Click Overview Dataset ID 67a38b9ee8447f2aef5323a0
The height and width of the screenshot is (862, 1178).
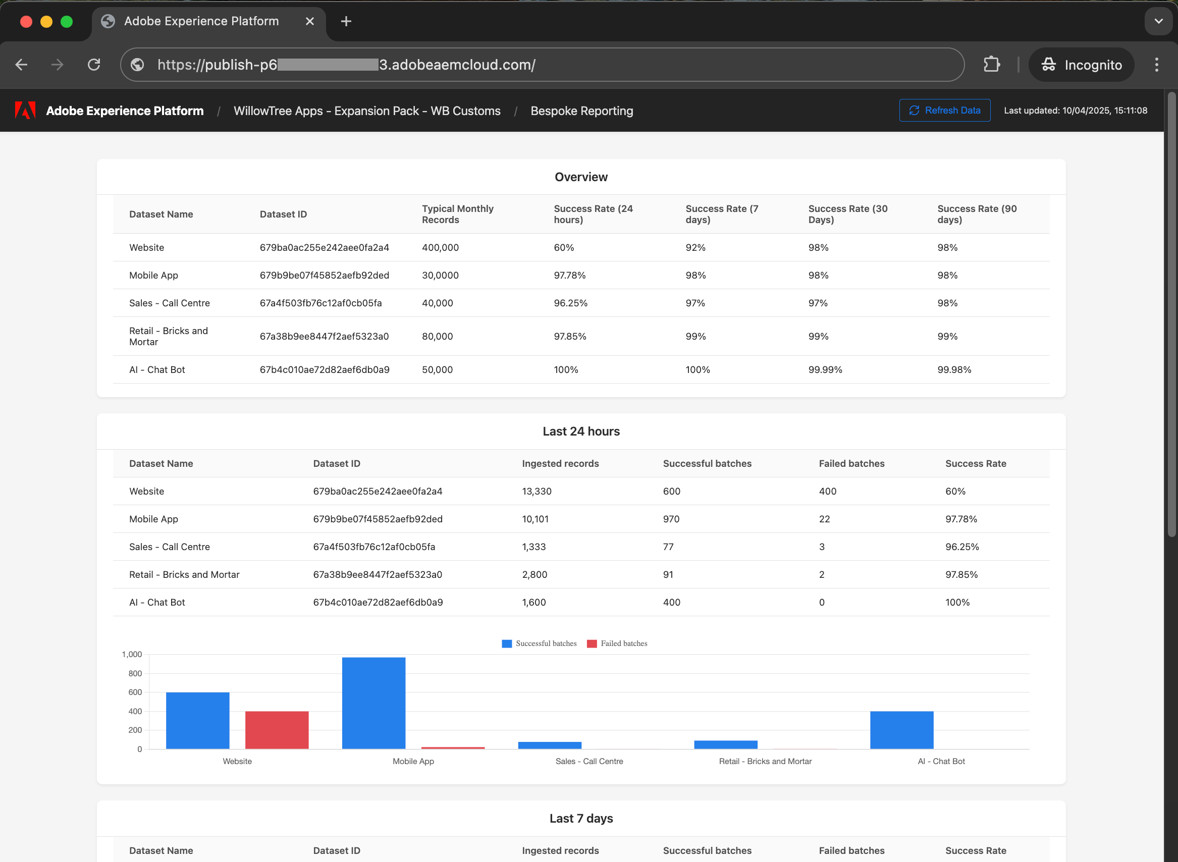[x=325, y=336]
